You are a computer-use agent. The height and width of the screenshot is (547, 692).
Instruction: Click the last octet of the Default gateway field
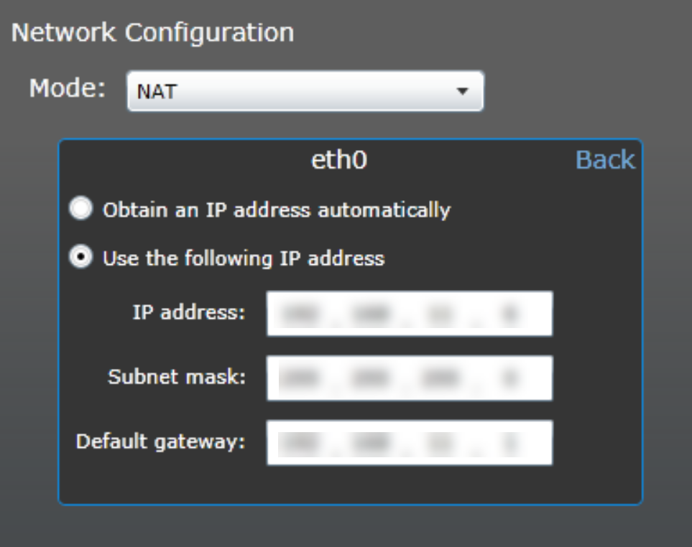510,442
